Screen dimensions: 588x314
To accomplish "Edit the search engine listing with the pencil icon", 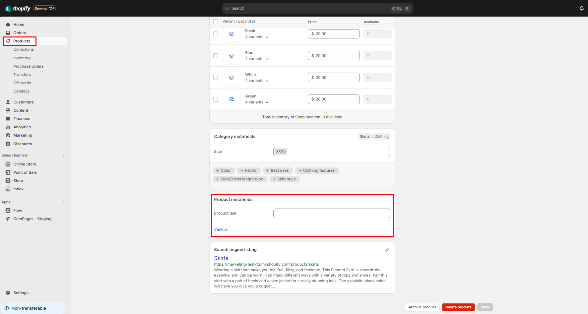I will (x=387, y=249).
